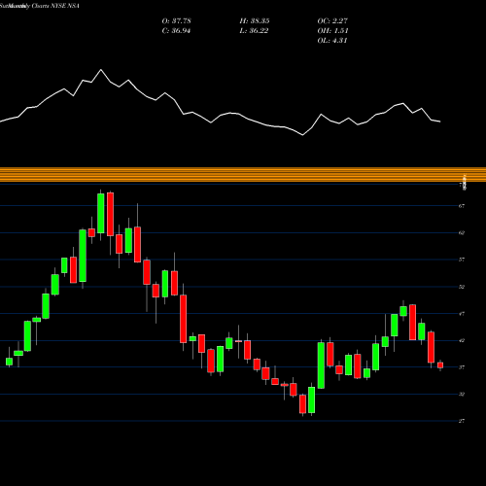This screenshot has width=486, height=486.
Task: Click the close price value C: 36.94
Action: [176, 31]
